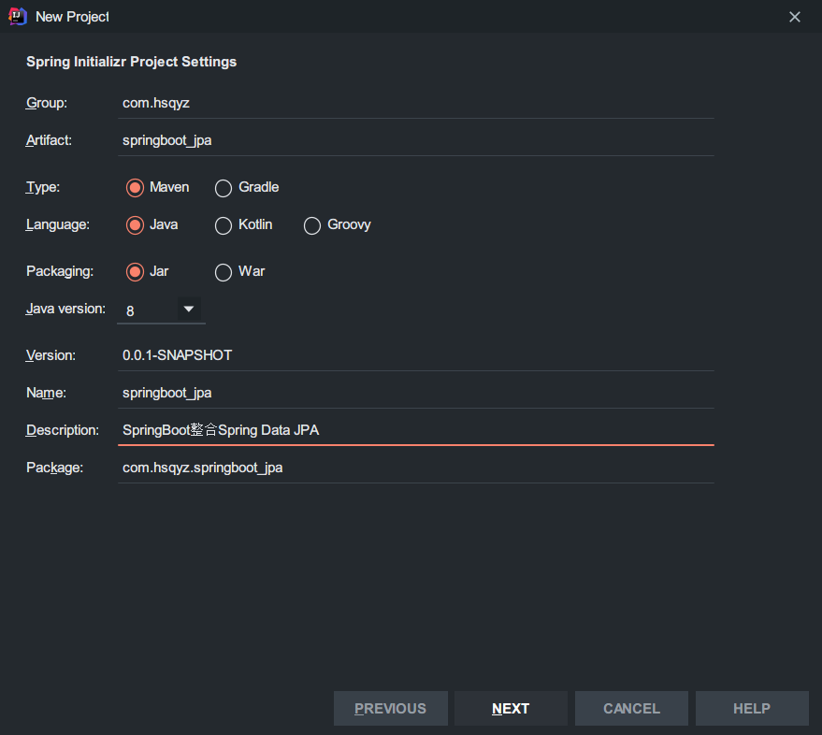Click the Package label
Viewport: 822px width, 735px height.
[54, 468]
